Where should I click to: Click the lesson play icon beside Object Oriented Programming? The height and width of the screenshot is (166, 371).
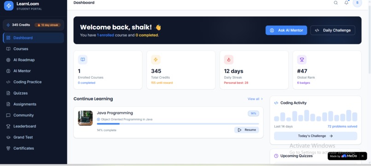[99, 120]
